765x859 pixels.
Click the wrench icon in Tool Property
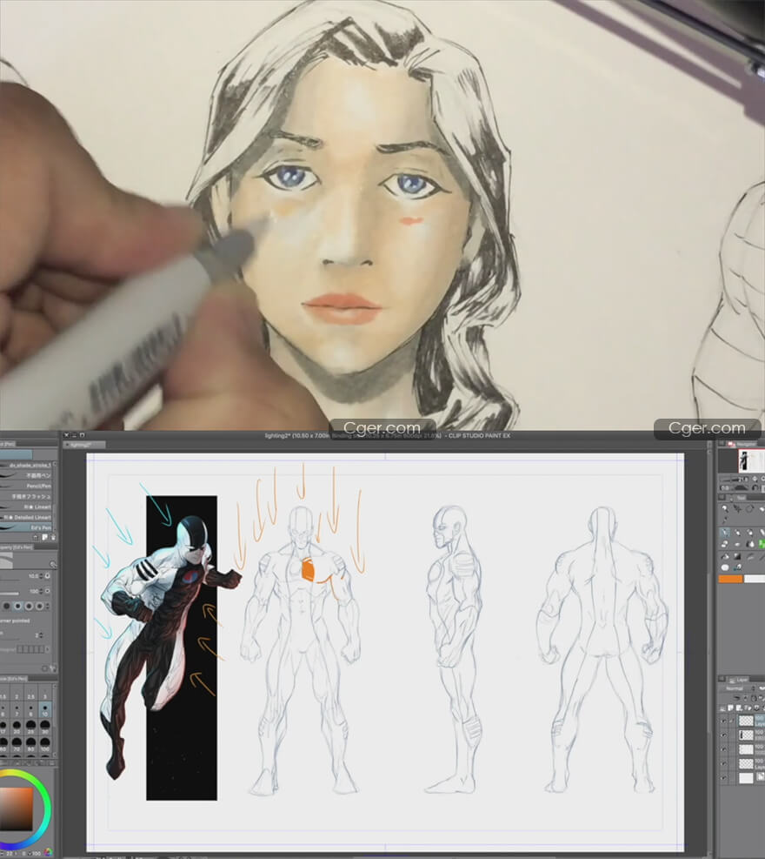(x=53, y=565)
